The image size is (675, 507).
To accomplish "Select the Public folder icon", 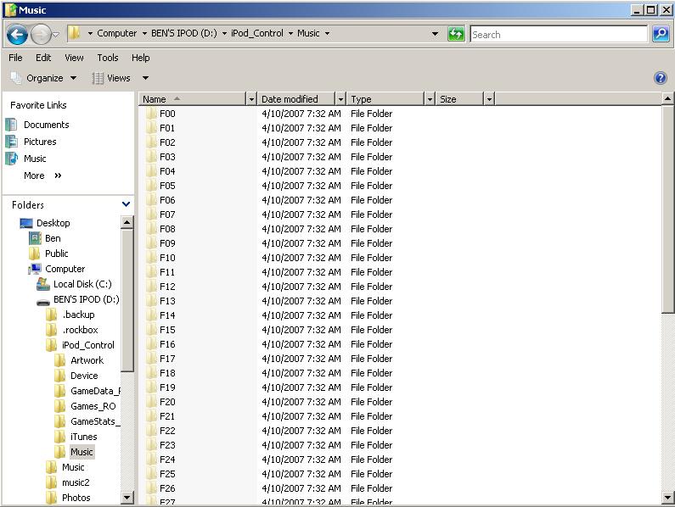I will coord(35,253).
